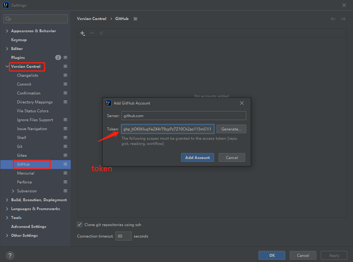
Task: Click Cancel in Add GitHub Account dialog
Action: click(x=232, y=158)
